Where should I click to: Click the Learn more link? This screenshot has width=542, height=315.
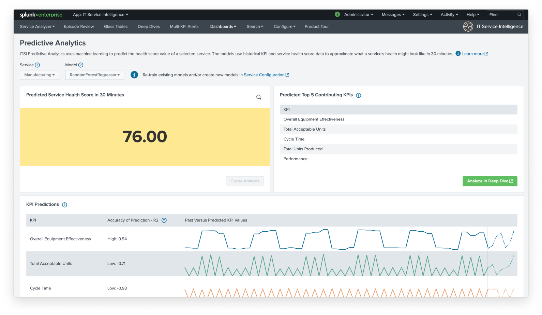click(475, 54)
